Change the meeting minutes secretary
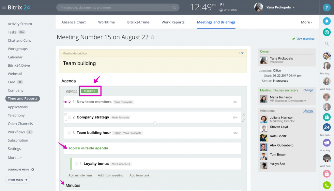Screen dimensions: 334x191 (x=308, y=90)
